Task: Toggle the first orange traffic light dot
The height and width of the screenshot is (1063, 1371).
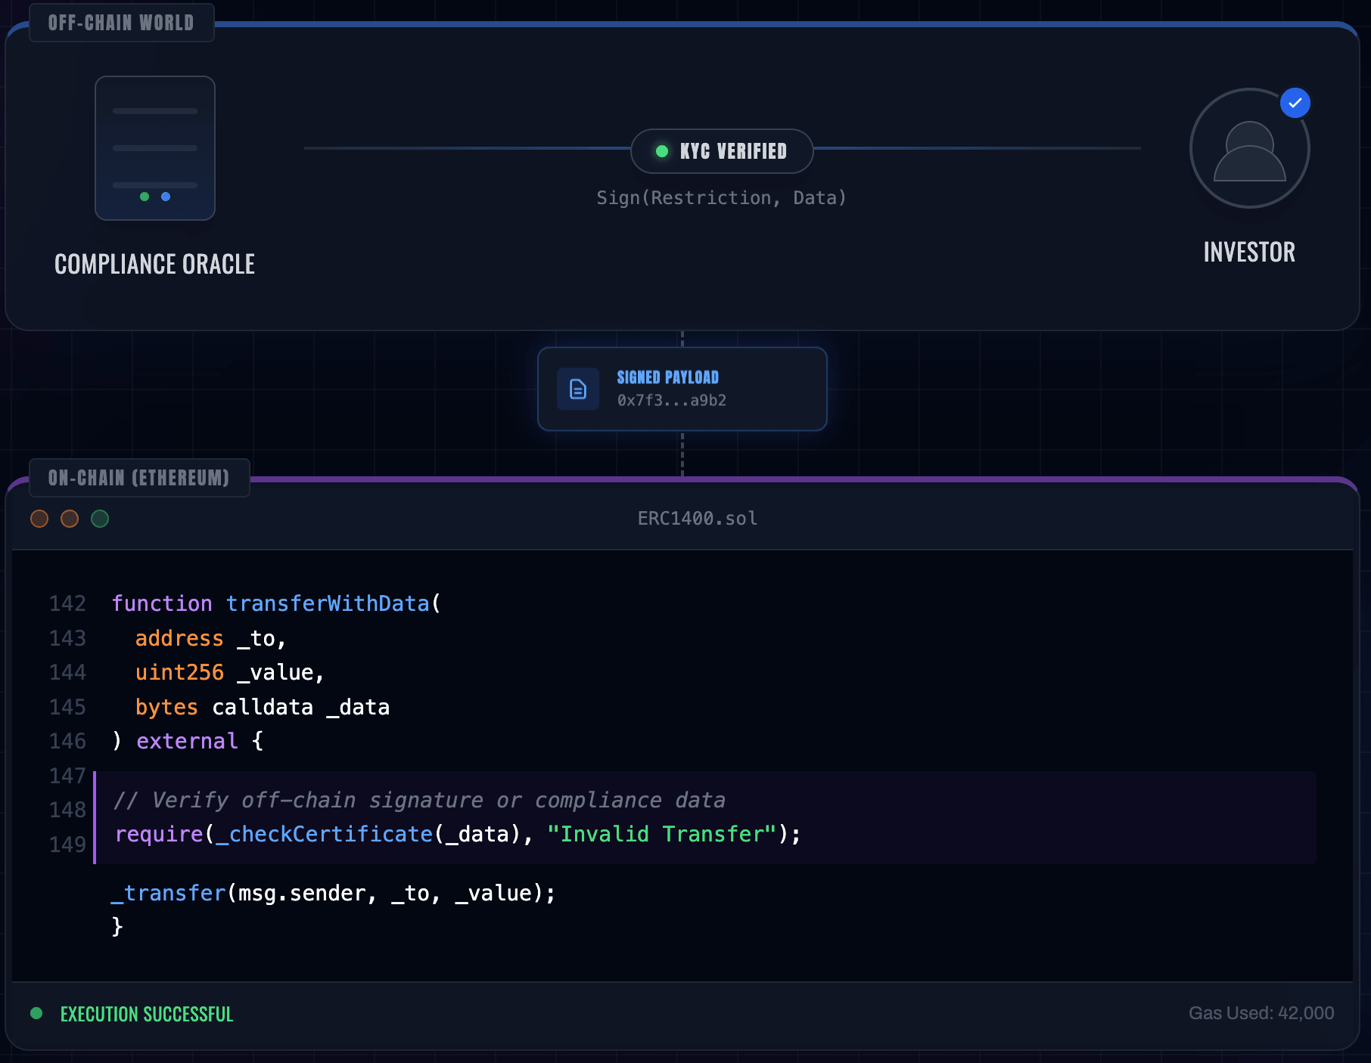Action: pos(39,519)
